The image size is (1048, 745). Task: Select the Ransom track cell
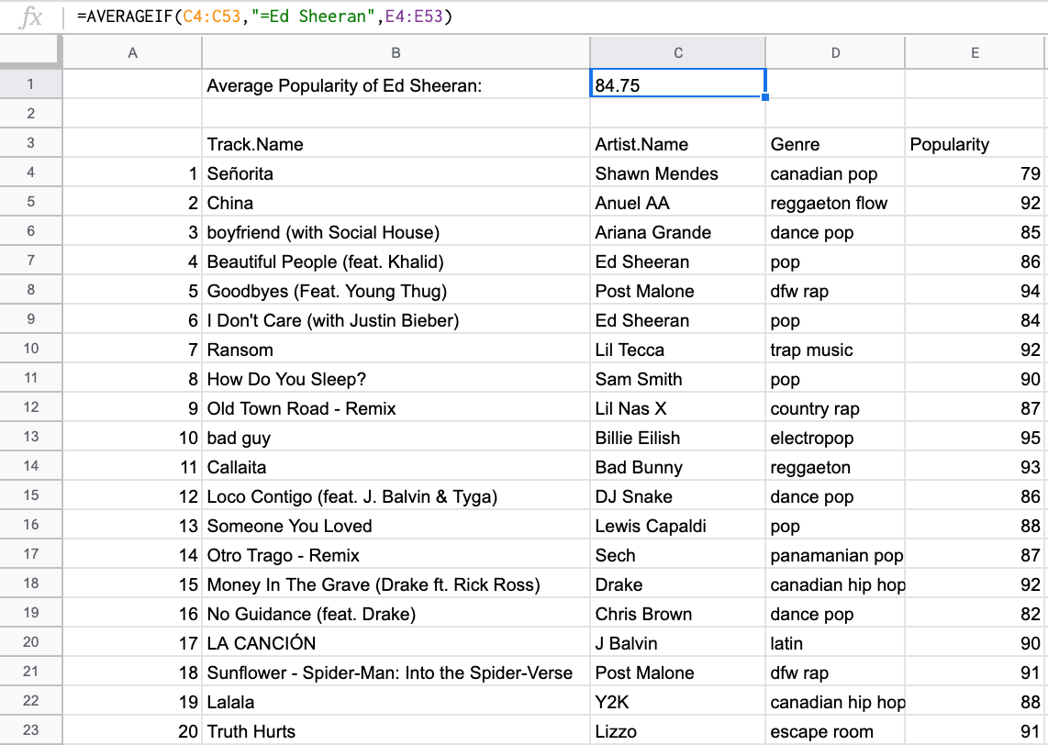pyautogui.click(x=396, y=349)
